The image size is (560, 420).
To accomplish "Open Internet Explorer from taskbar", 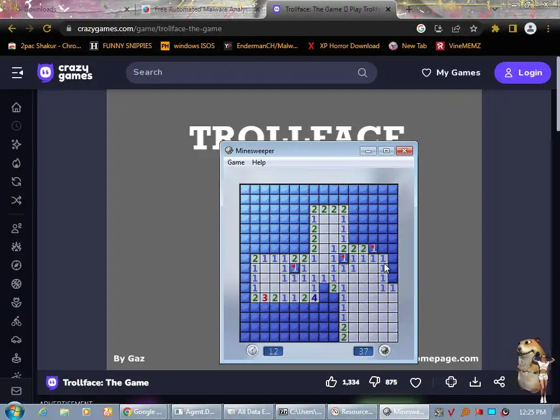I will [x=43, y=412].
